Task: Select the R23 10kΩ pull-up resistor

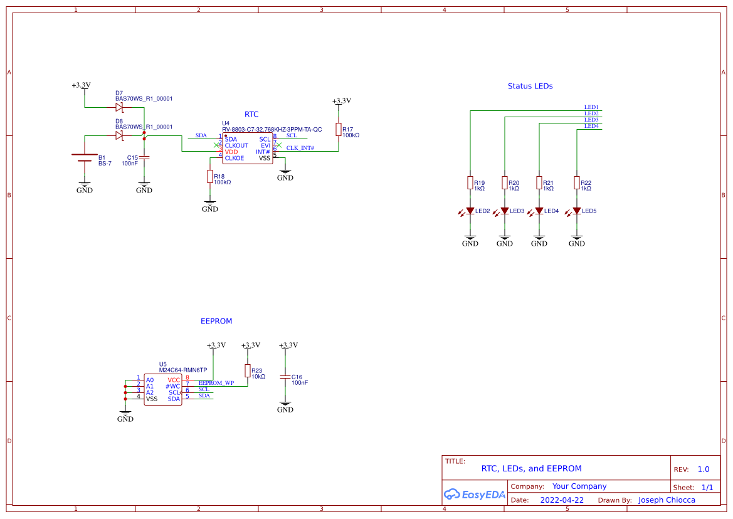Action: pos(247,370)
